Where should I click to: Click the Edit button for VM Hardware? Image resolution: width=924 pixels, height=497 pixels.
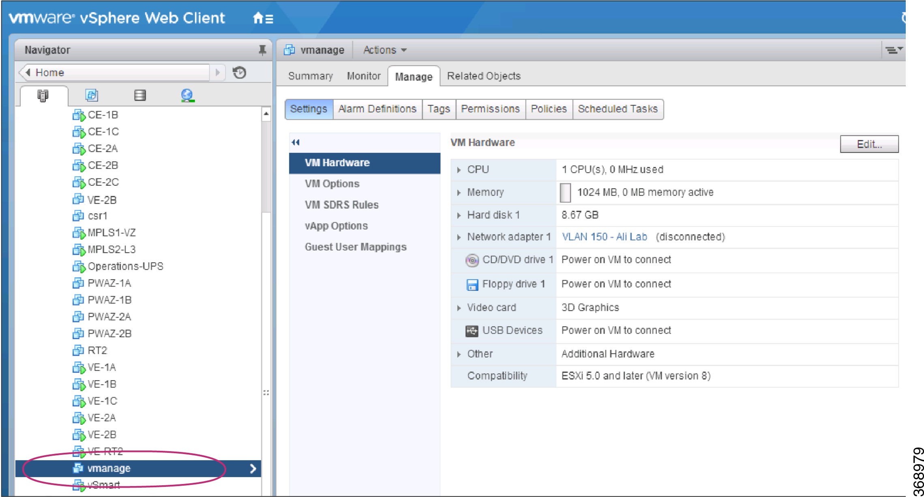pos(869,144)
